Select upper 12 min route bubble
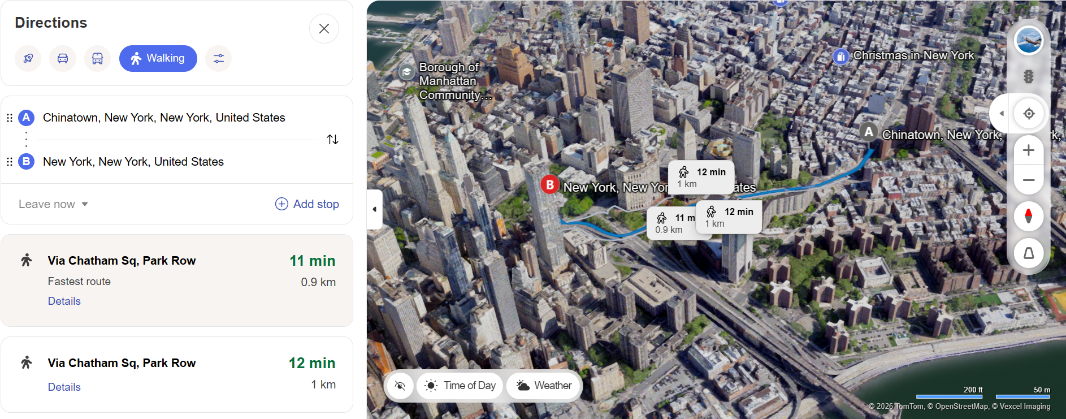This screenshot has height=419, width=1066. (x=701, y=178)
